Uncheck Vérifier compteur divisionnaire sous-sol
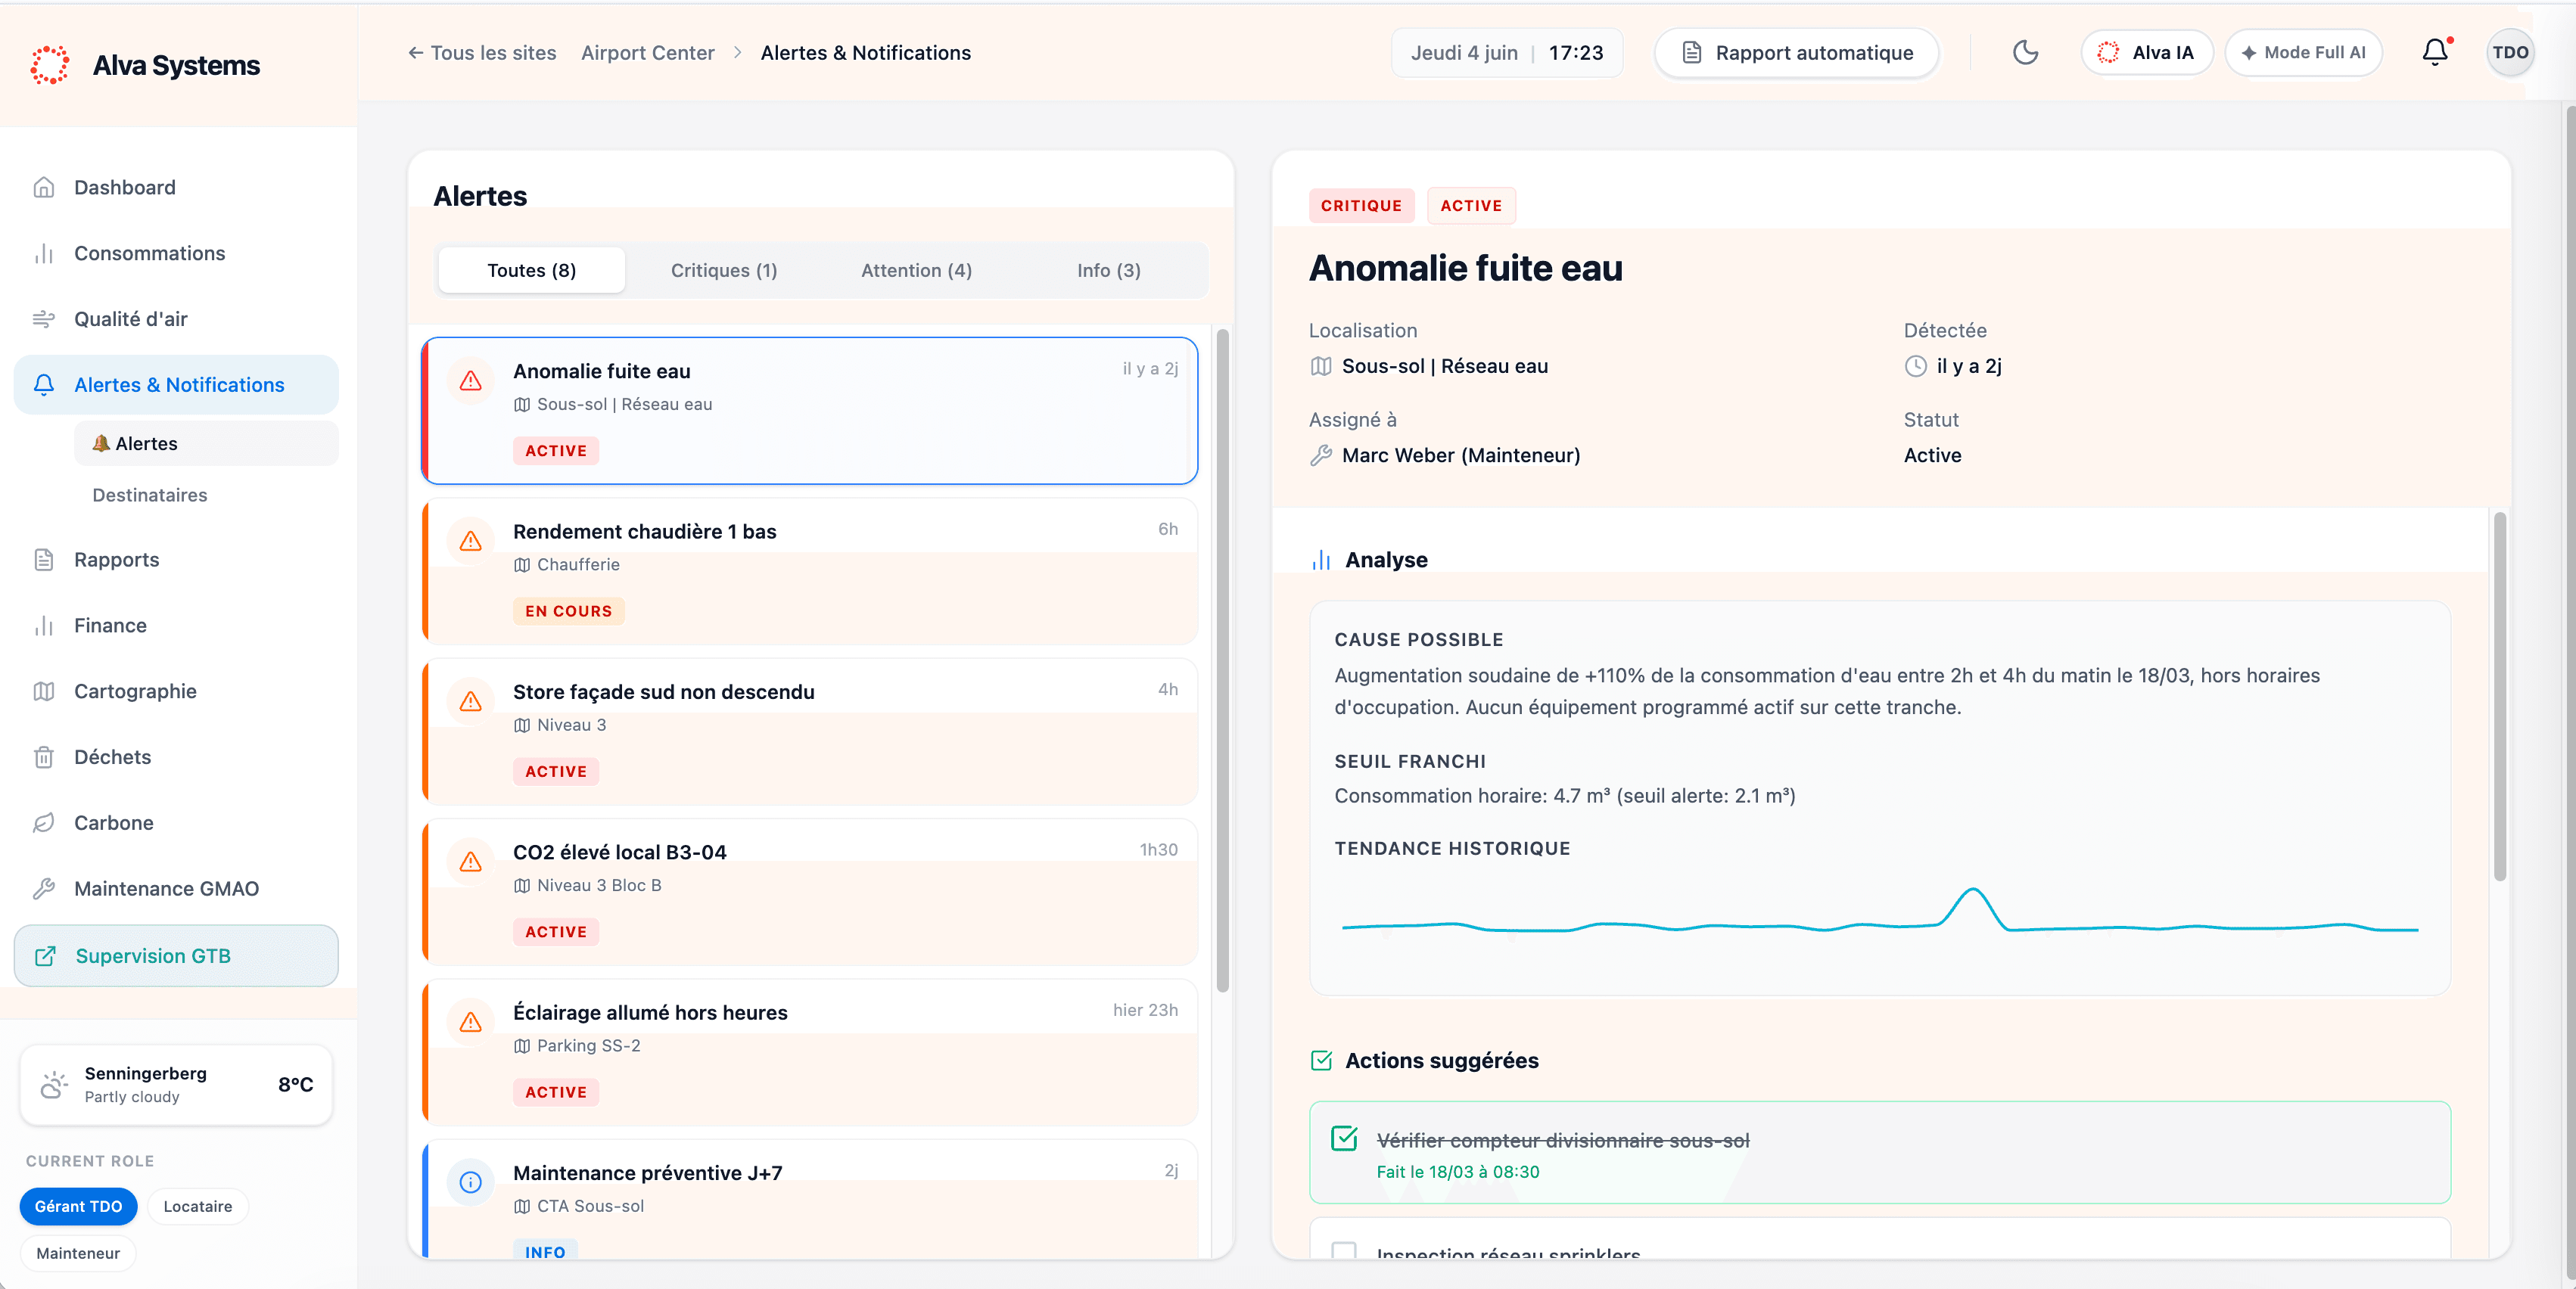 coord(1345,1139)
